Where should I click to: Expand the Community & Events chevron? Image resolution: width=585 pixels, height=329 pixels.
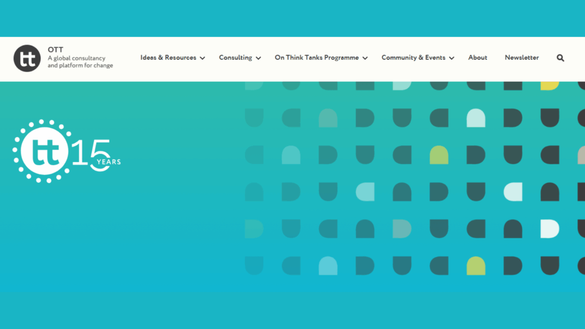click(x=452, y=58)
